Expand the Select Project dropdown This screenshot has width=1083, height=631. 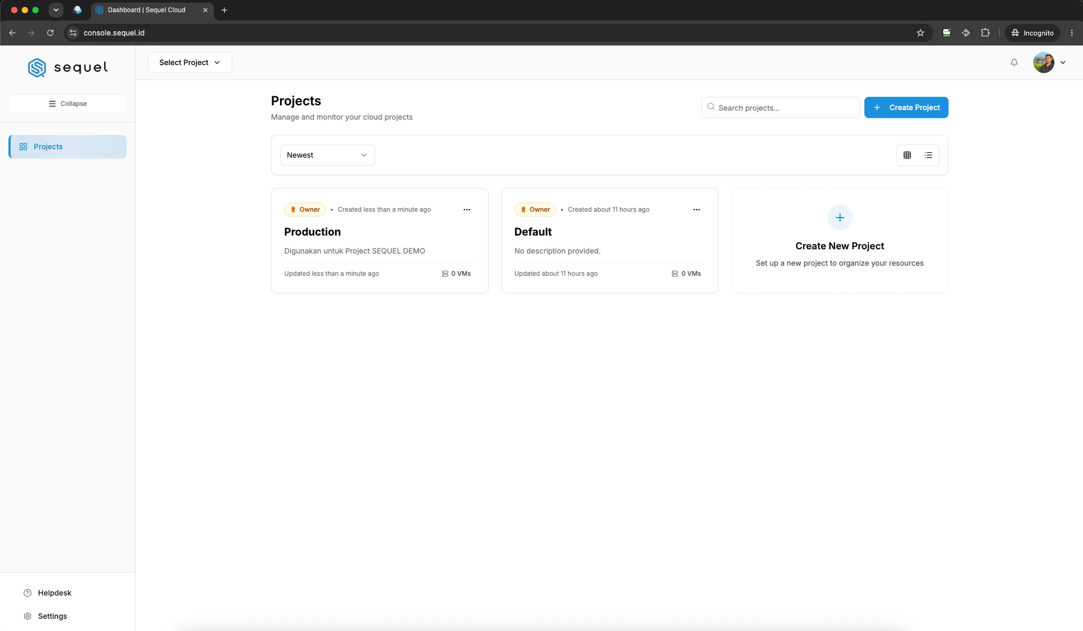coord(190,62)
